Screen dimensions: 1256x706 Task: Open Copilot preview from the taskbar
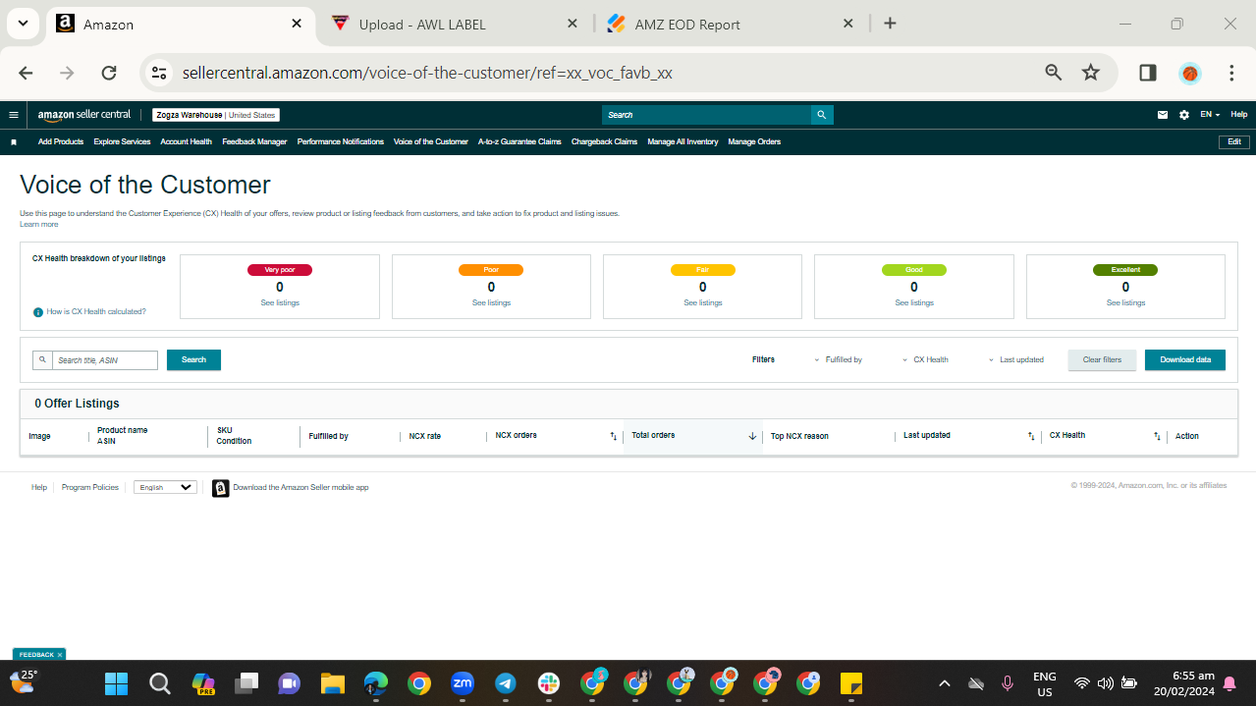[x=203, y=683]
